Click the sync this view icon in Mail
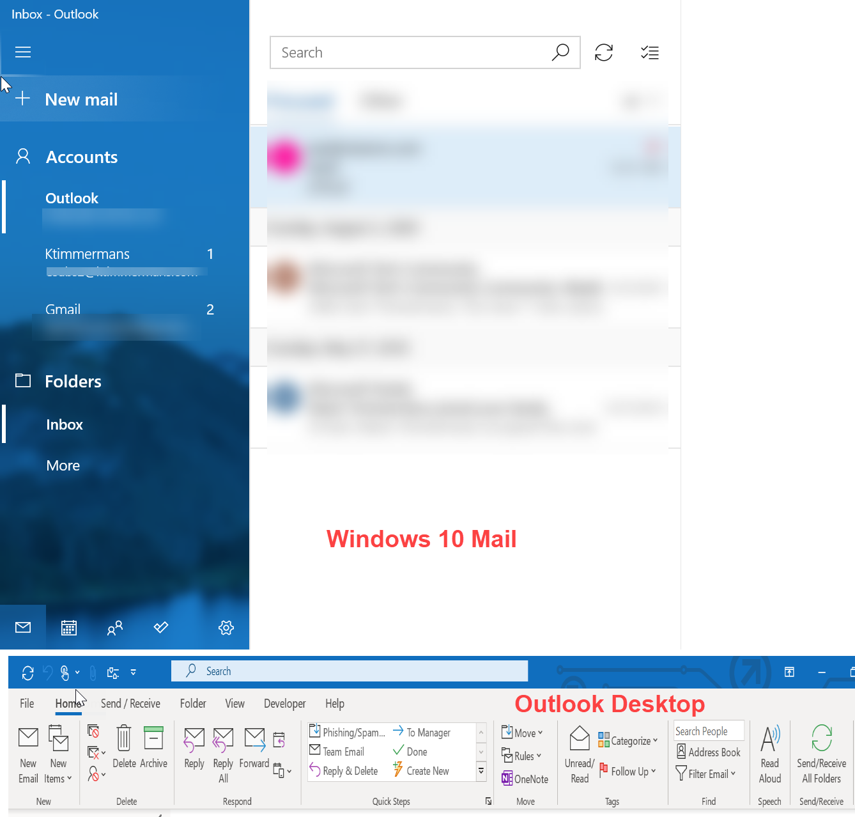 click(604, 52)
